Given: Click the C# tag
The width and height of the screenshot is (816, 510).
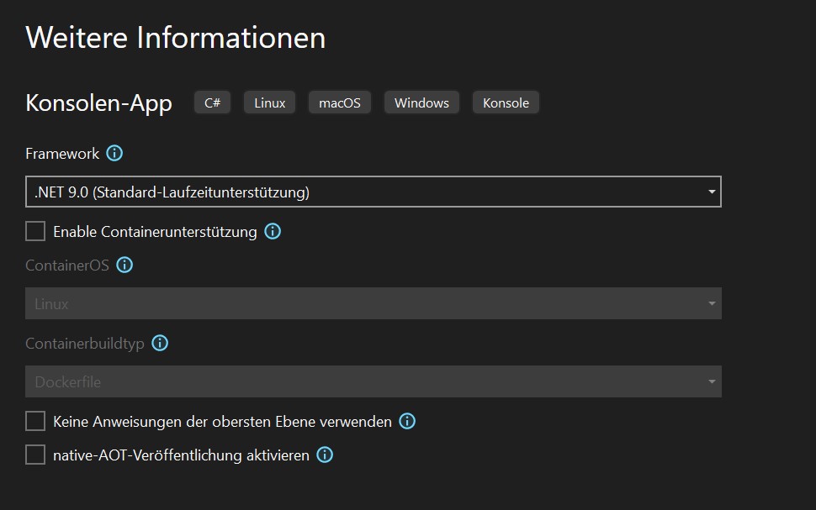Looking at the screenshot, I should pos(212,103).
